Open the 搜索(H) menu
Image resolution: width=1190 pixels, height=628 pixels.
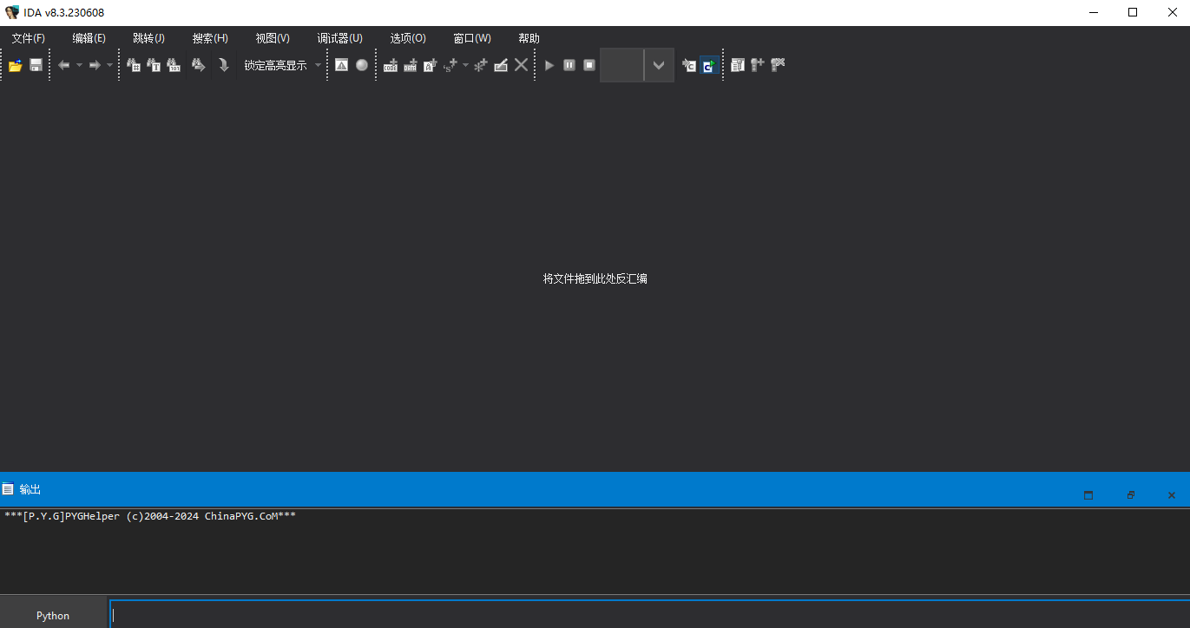point(210,38)
